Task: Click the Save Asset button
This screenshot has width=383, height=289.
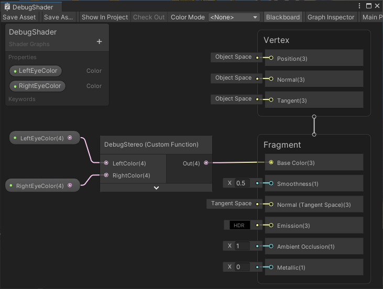Action: coord(19,17)
